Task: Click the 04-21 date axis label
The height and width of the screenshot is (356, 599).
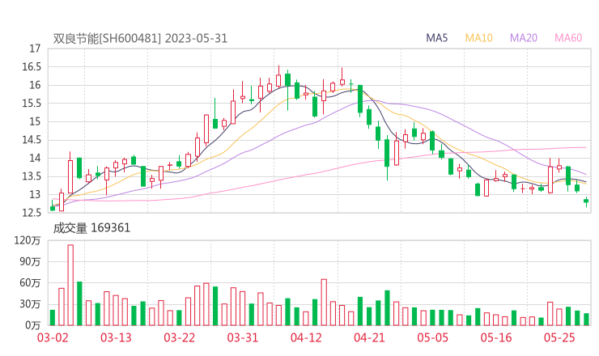Action: point(369,337)
